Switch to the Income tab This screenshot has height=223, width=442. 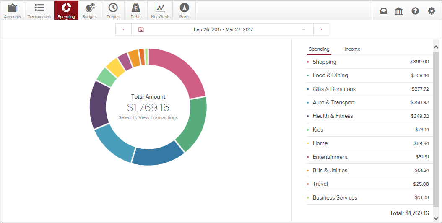352,49
